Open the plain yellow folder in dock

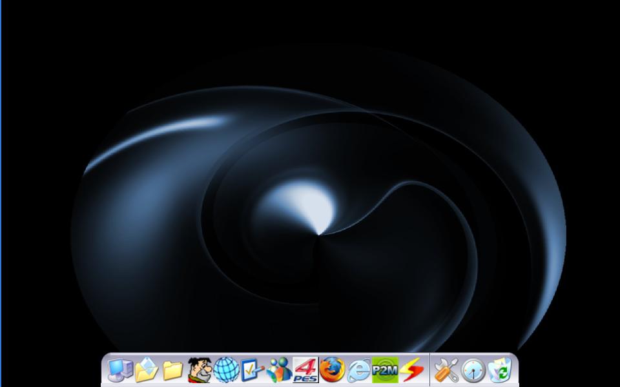point(172,370)
